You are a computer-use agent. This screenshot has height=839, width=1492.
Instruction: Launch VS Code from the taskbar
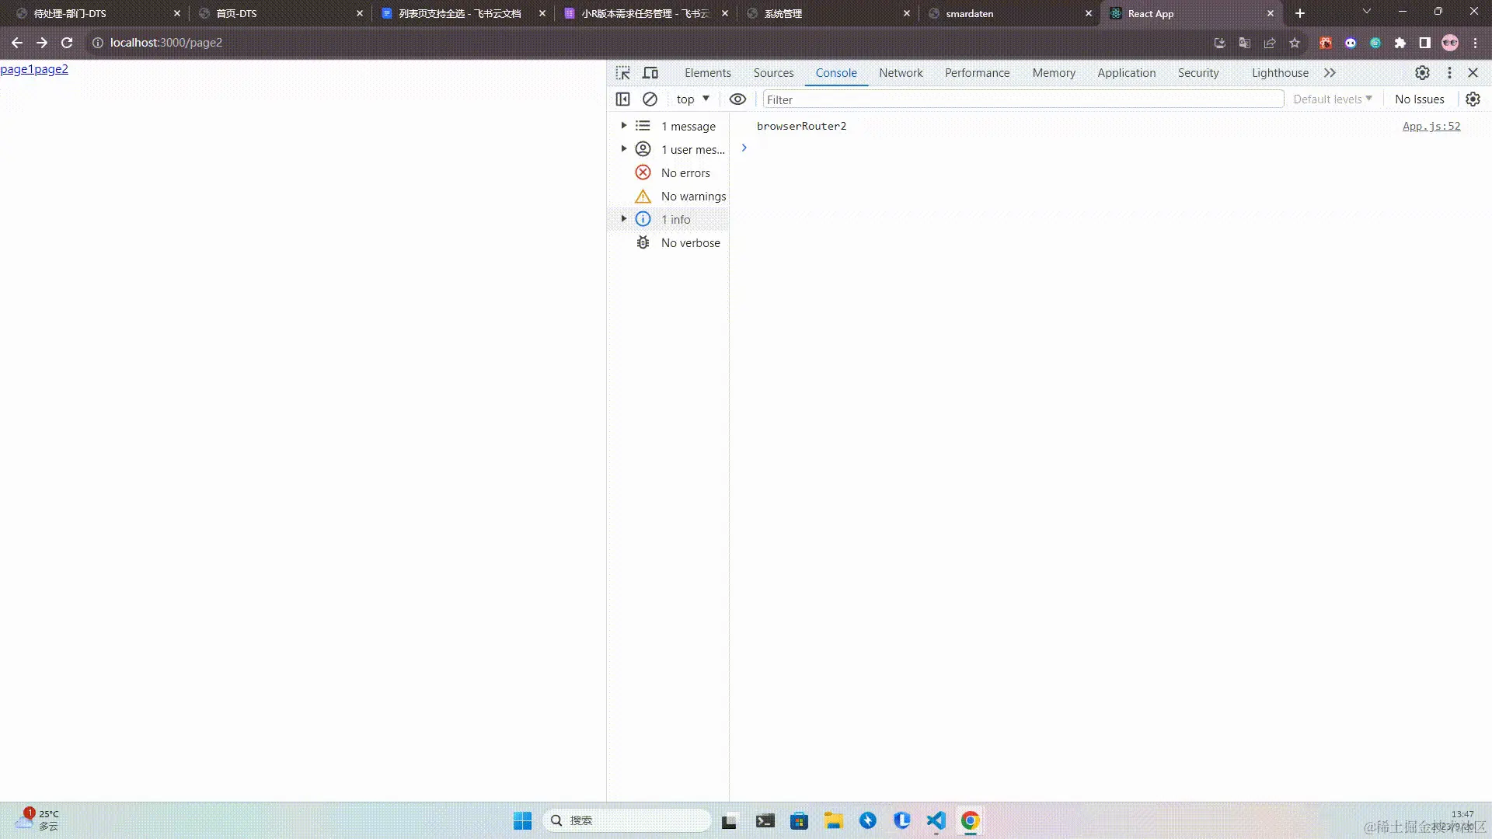[x=936, y=820]
